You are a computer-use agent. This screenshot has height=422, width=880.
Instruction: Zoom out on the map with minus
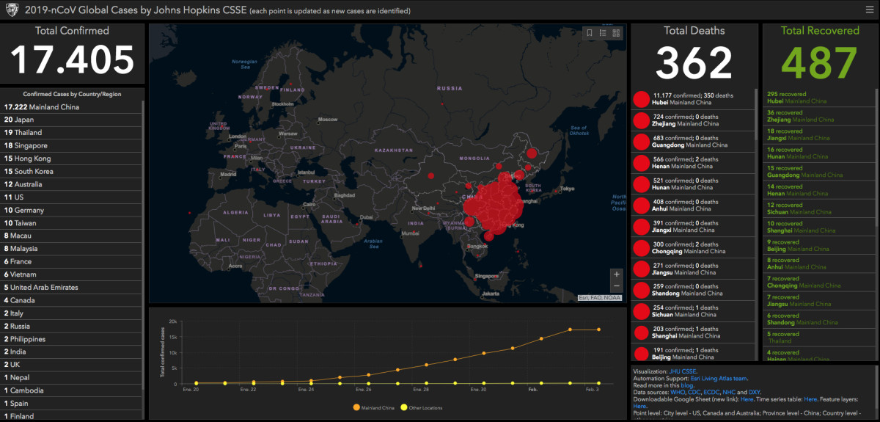click(x=616, y=286)
